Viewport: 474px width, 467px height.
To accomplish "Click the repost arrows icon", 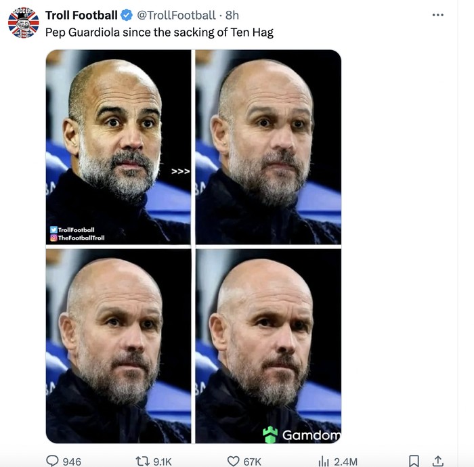I will coord(142,461).
